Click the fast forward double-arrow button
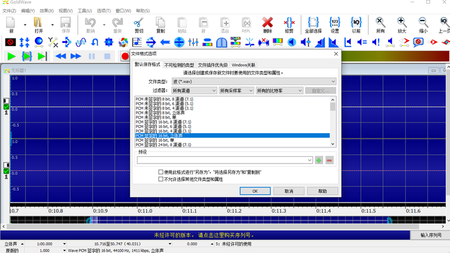This screenshot has width=450, height=253. click(76, 56)
